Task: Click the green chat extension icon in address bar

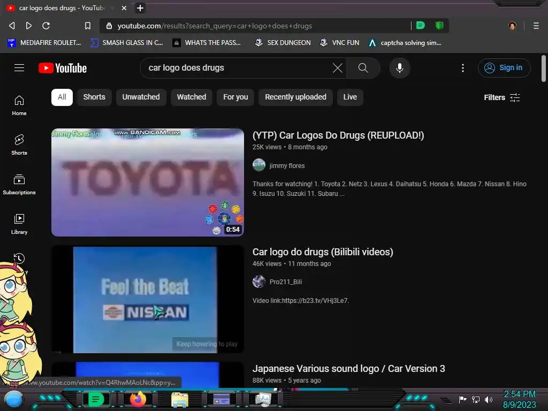Action: click(x=421, y=26)
